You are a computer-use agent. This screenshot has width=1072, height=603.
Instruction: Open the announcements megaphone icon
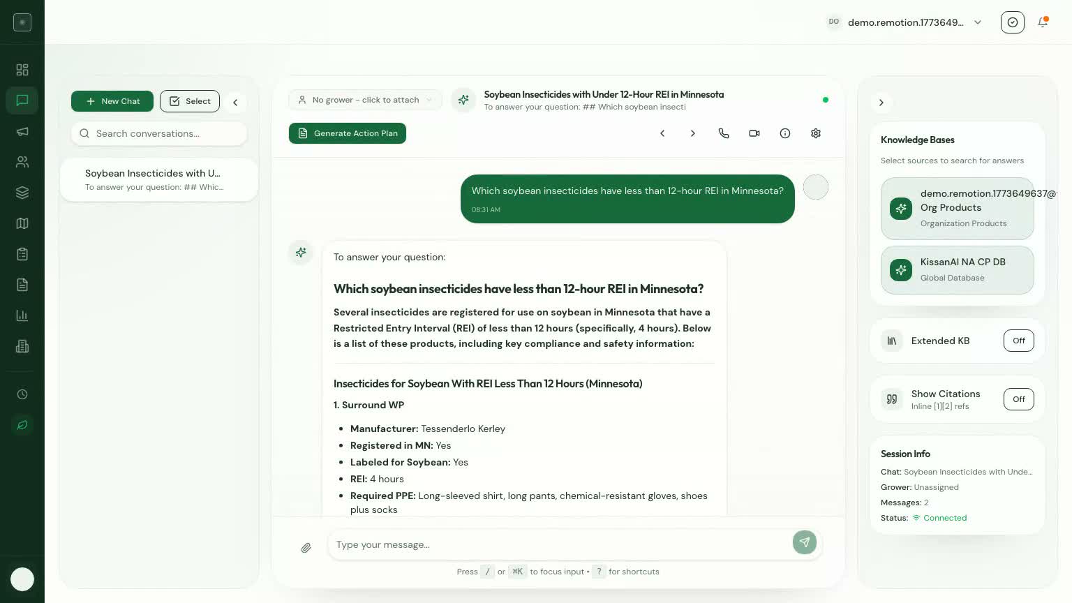point(22,131)
